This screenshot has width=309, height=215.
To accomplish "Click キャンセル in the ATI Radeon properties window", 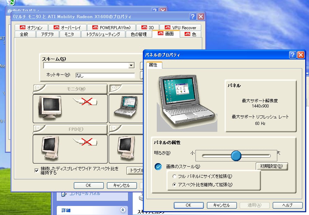I will pyautogui.click(x=122, y=185).
